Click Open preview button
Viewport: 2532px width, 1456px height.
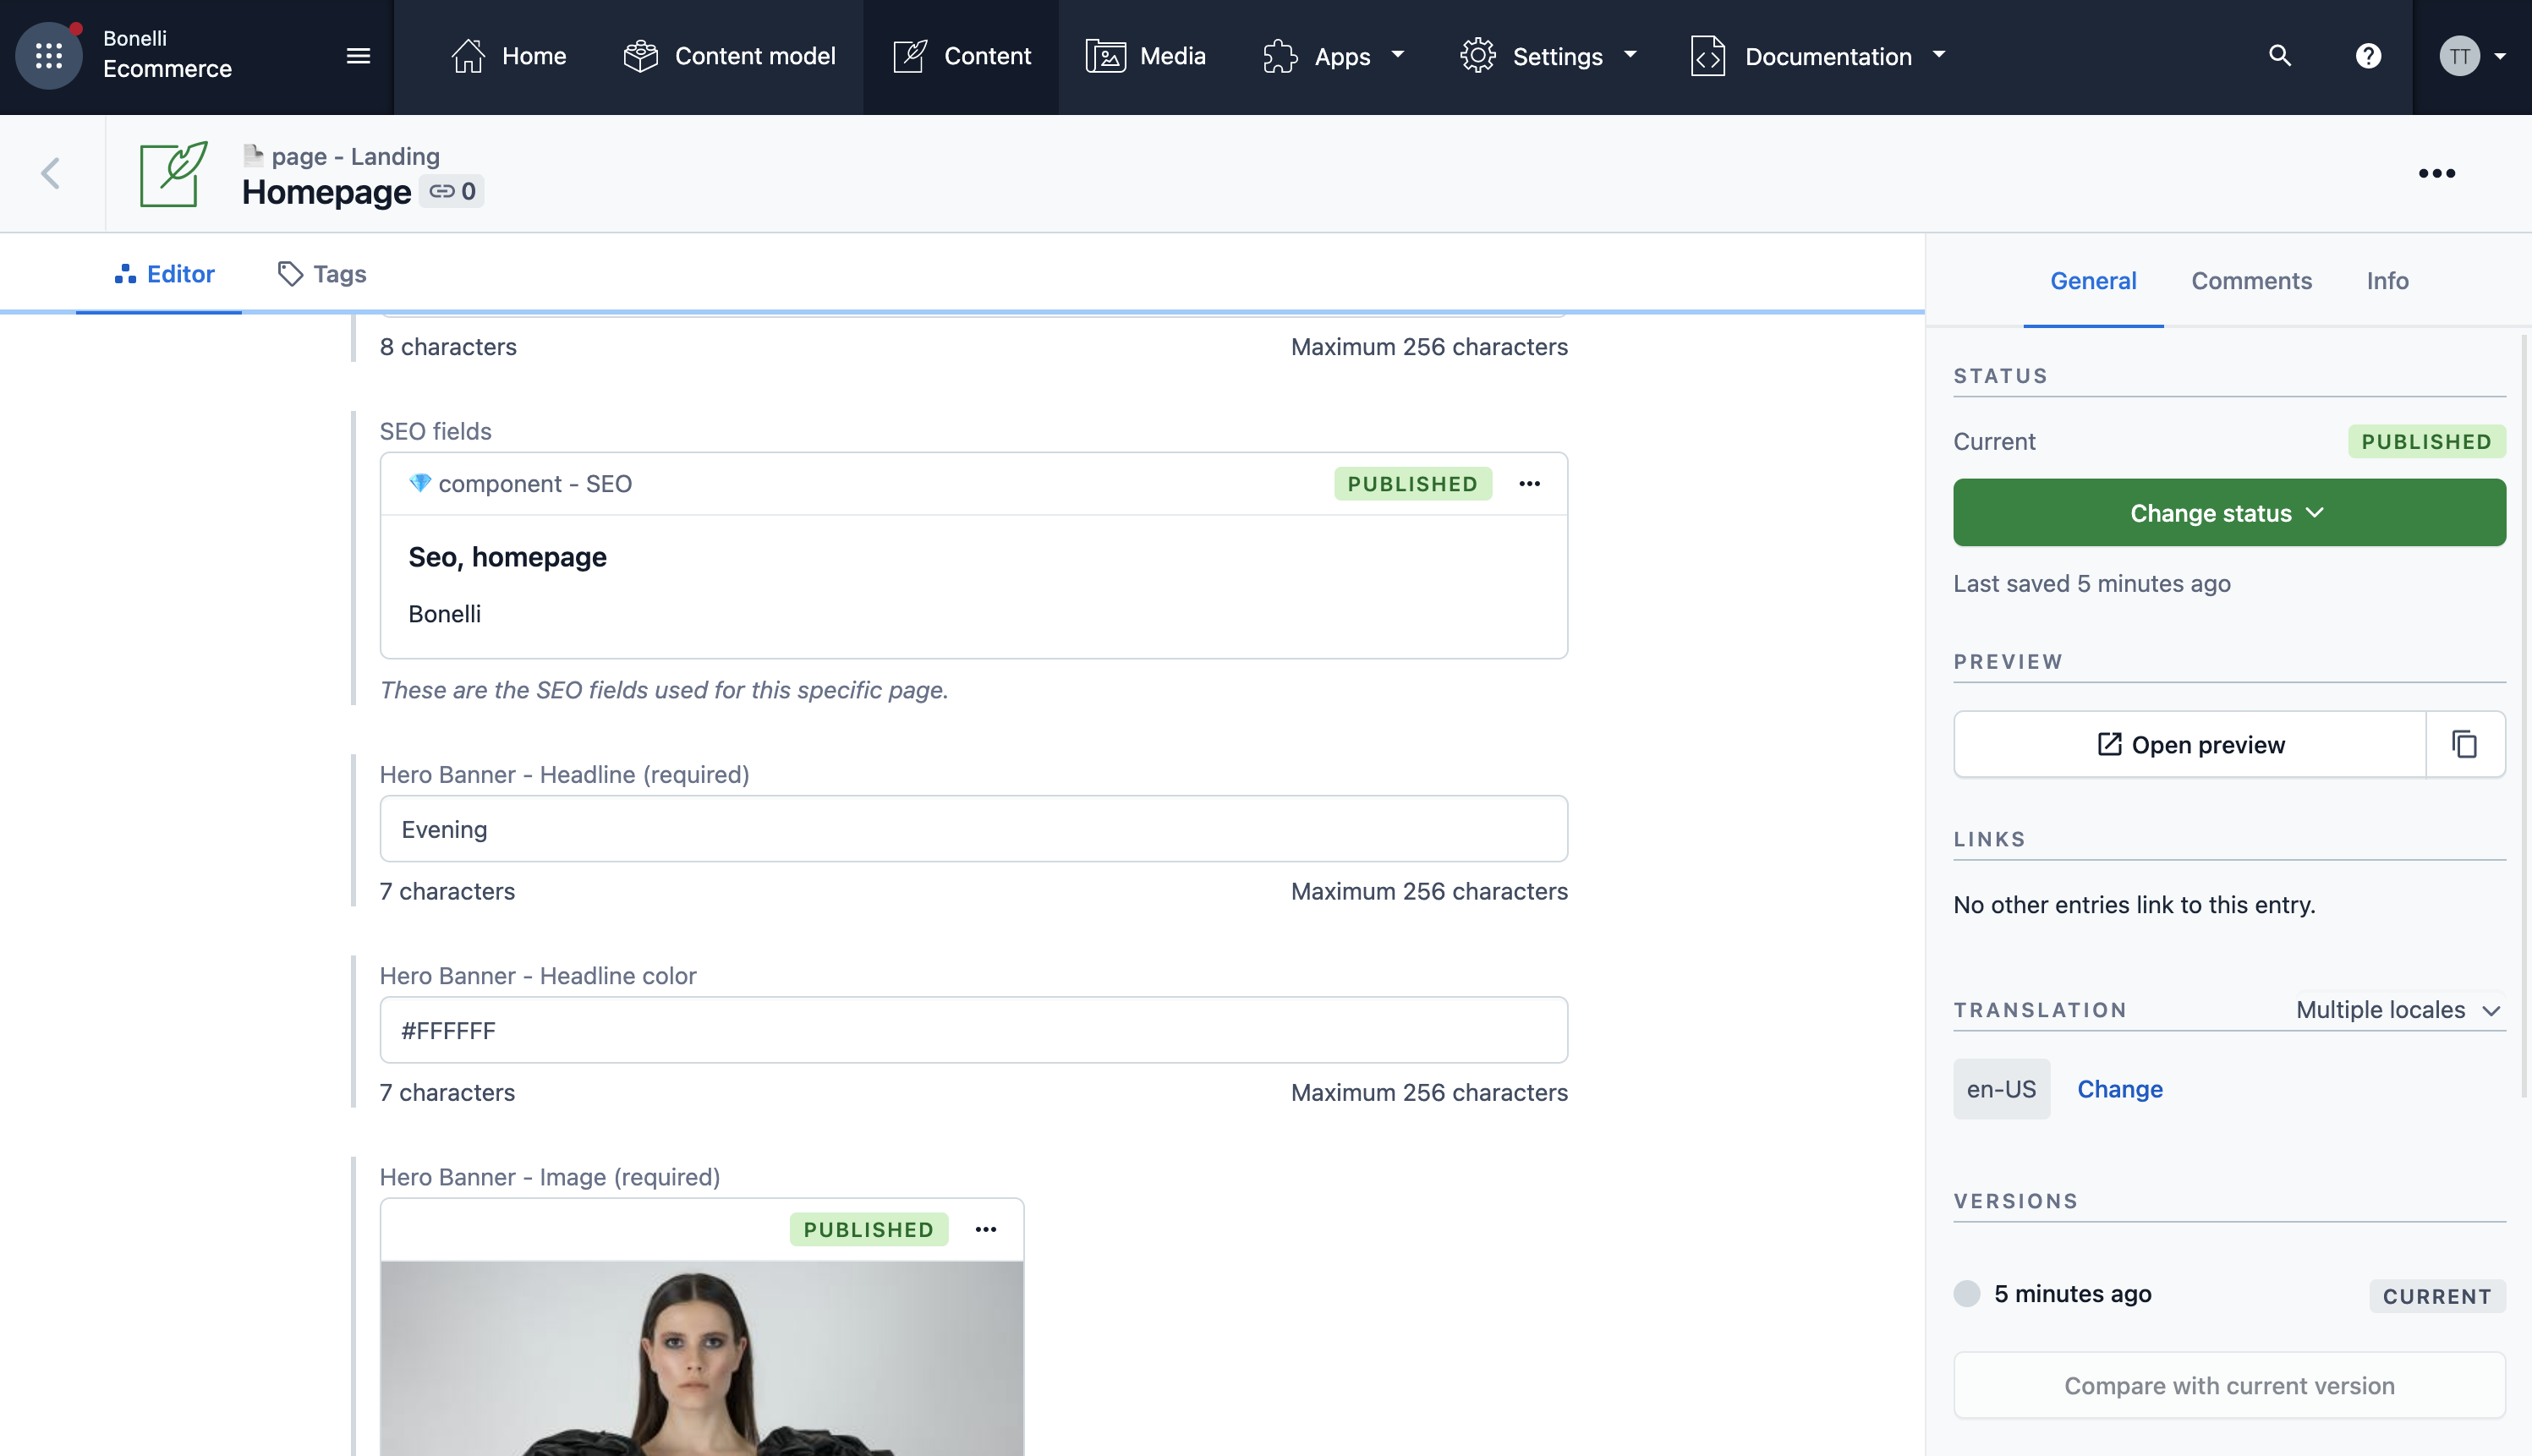pyautogui.click(x=2190, y=744)
